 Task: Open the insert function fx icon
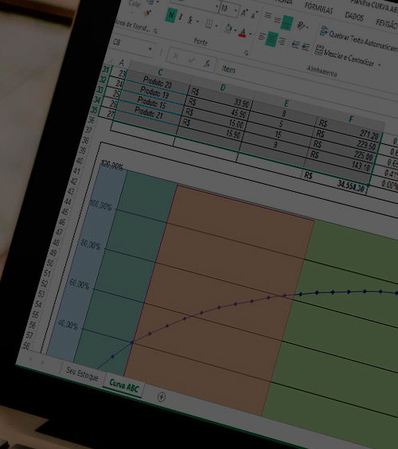(x=207, y=63)
